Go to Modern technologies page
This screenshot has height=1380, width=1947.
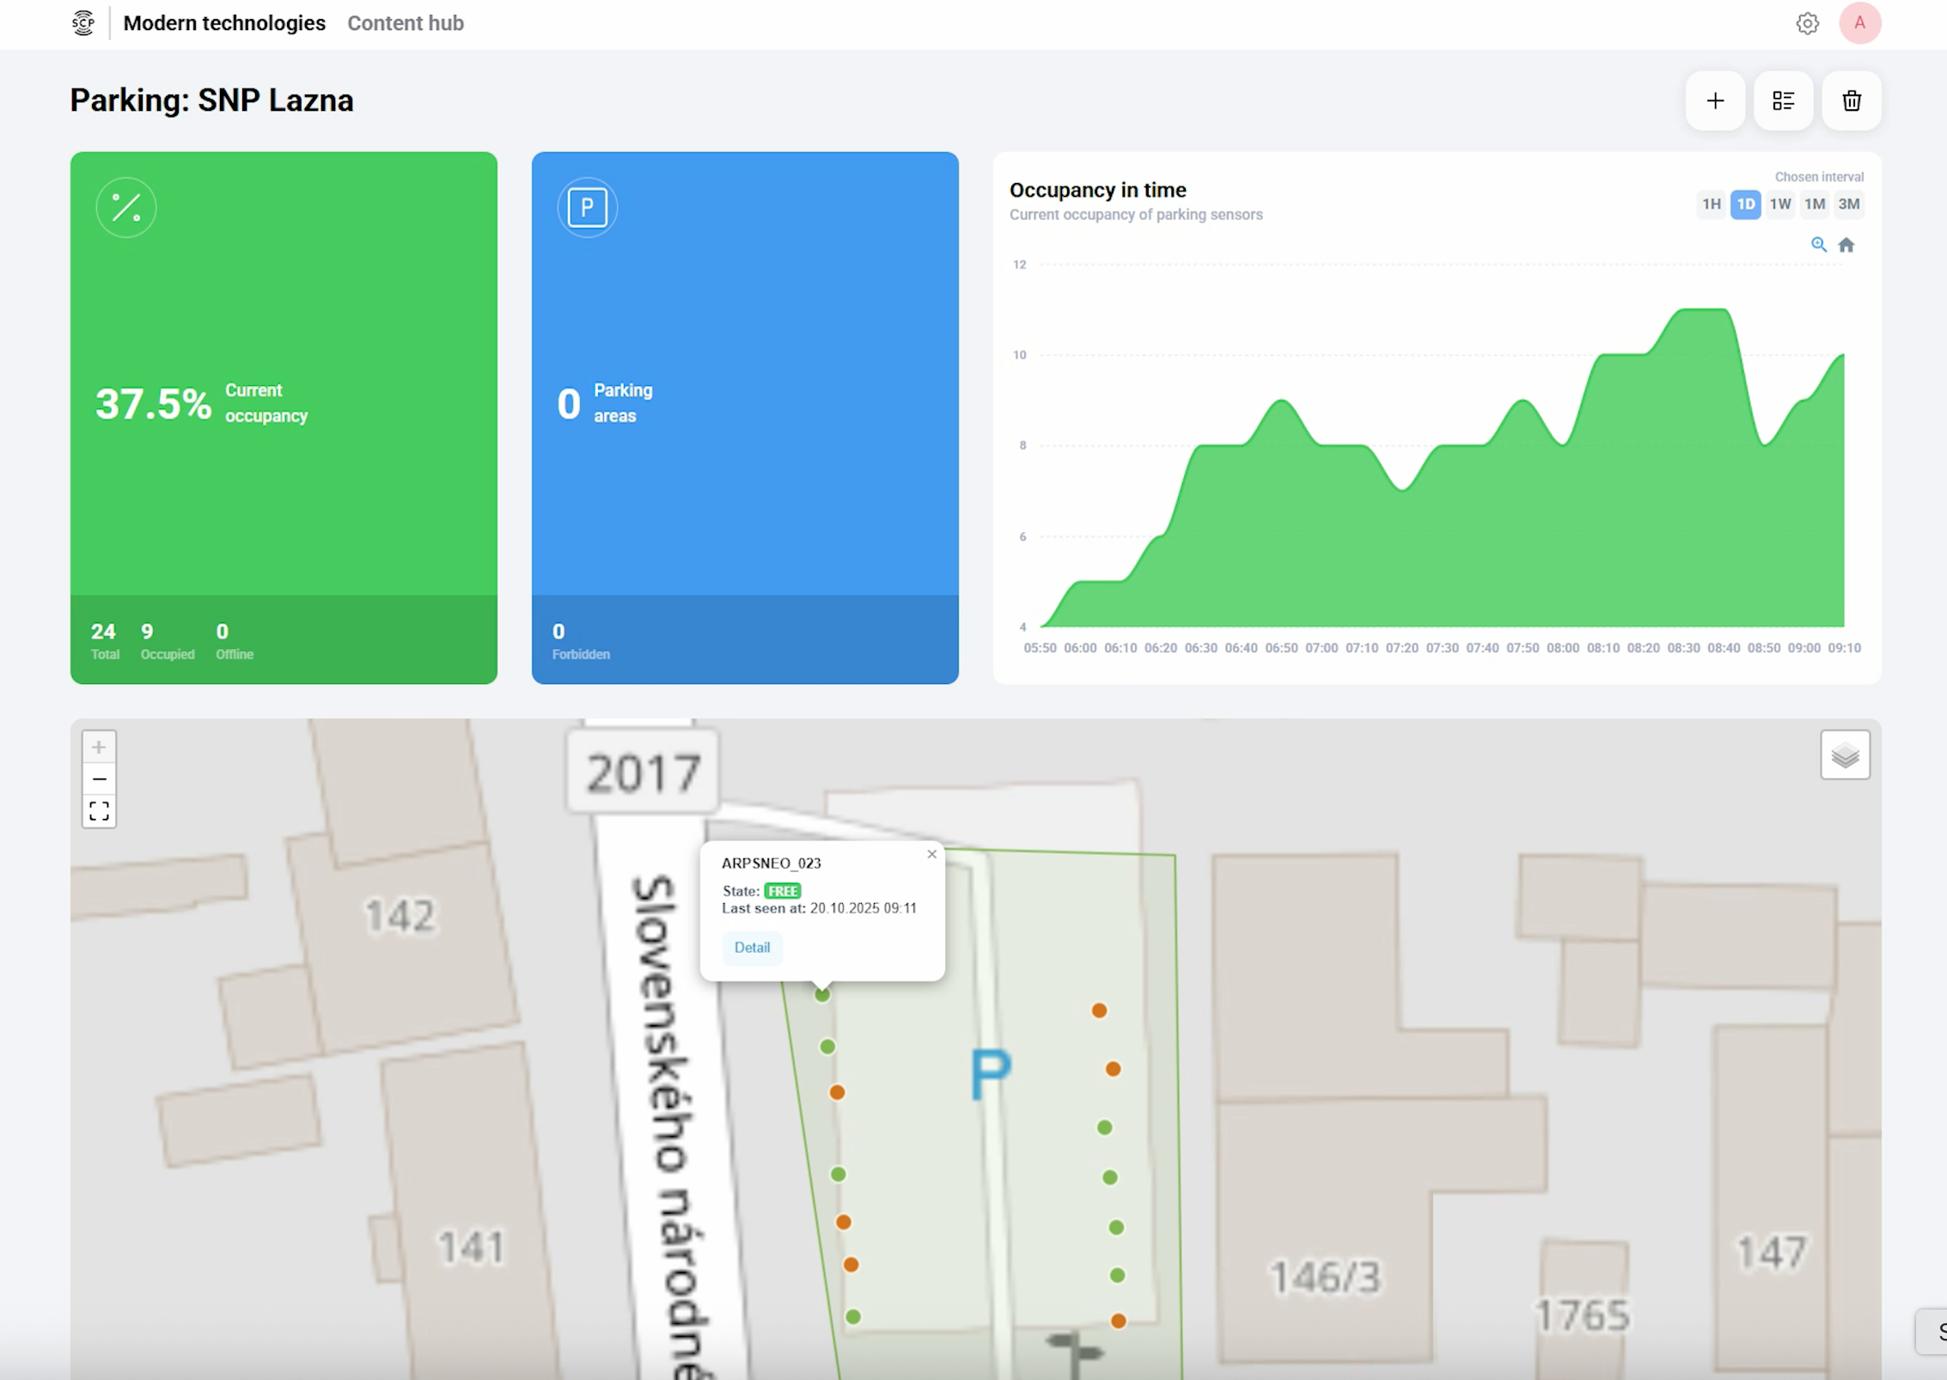tap(225, 23)
